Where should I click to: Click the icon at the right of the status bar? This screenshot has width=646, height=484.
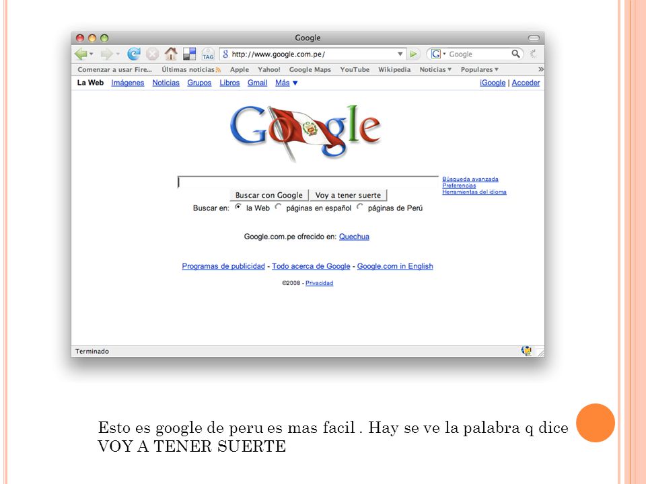[526, 351]
